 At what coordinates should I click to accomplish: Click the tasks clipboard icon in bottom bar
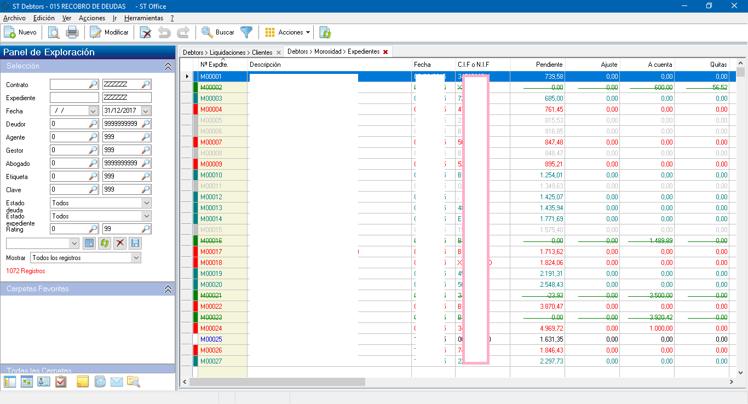point(61,382)
